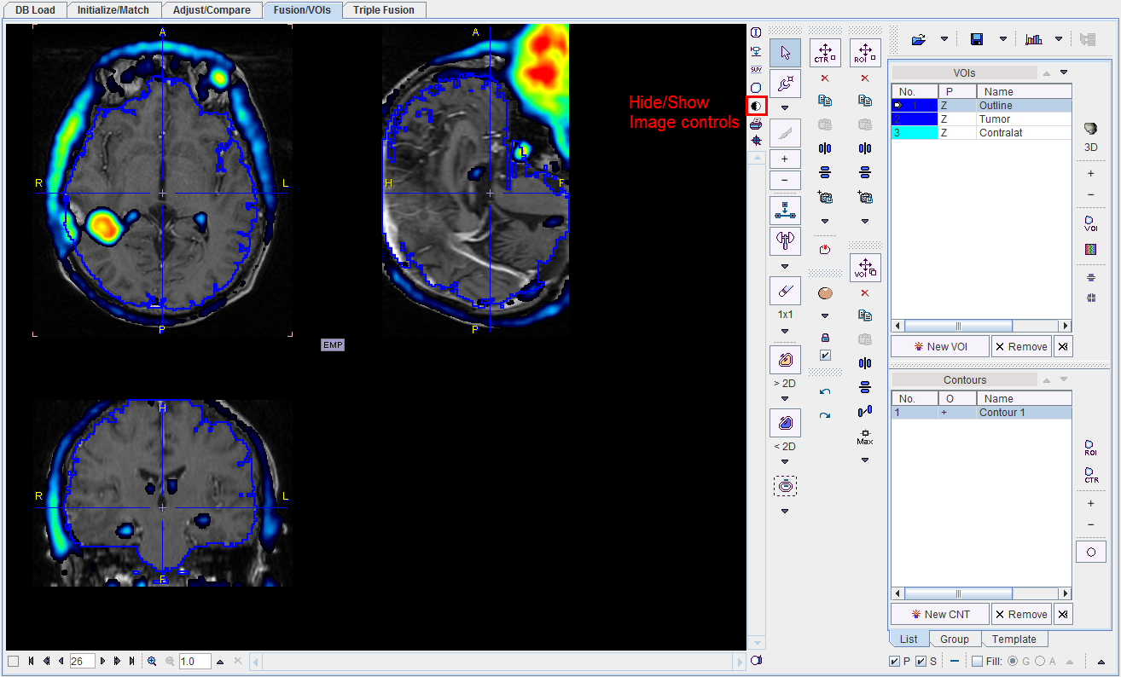Click the brain splitting tool icon
The image size is (1121, 677).
click(785, 241)
